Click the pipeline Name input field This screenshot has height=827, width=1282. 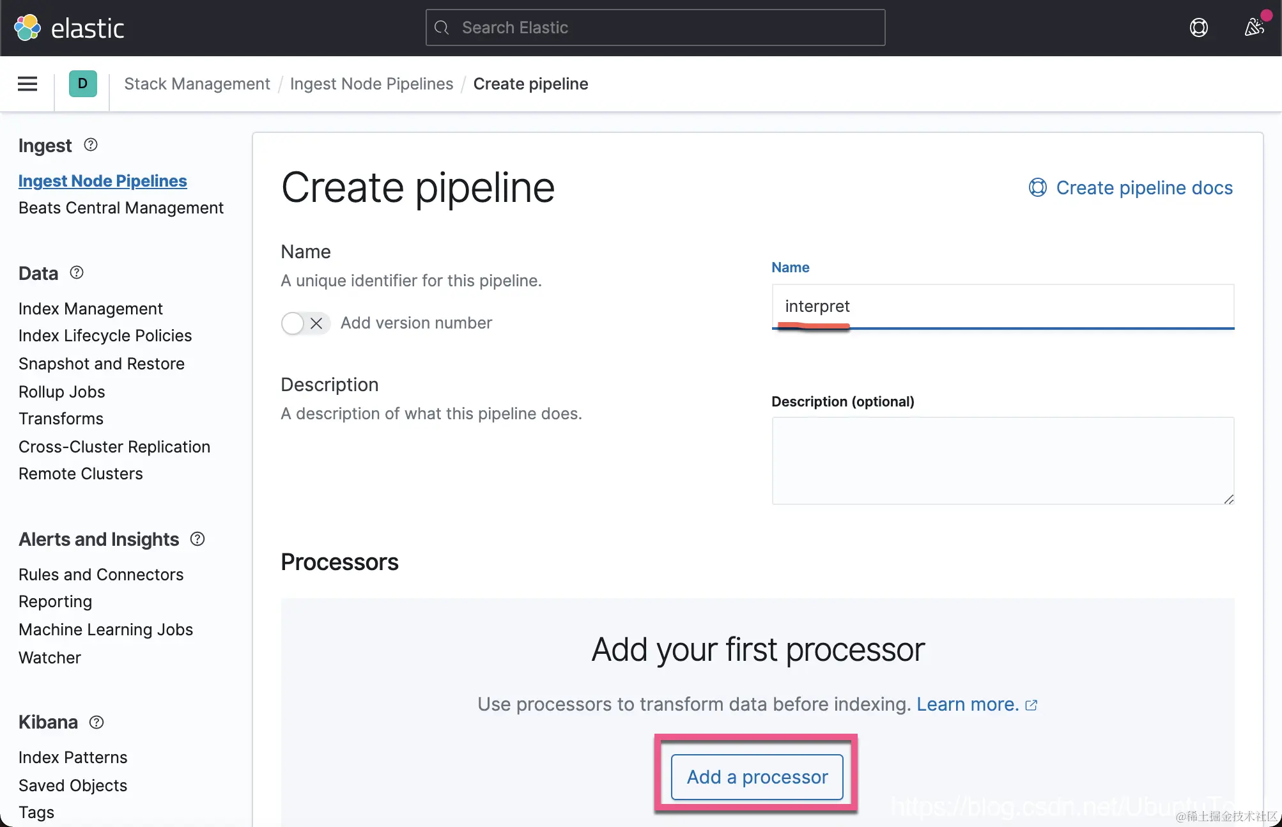coord(1002,306)
